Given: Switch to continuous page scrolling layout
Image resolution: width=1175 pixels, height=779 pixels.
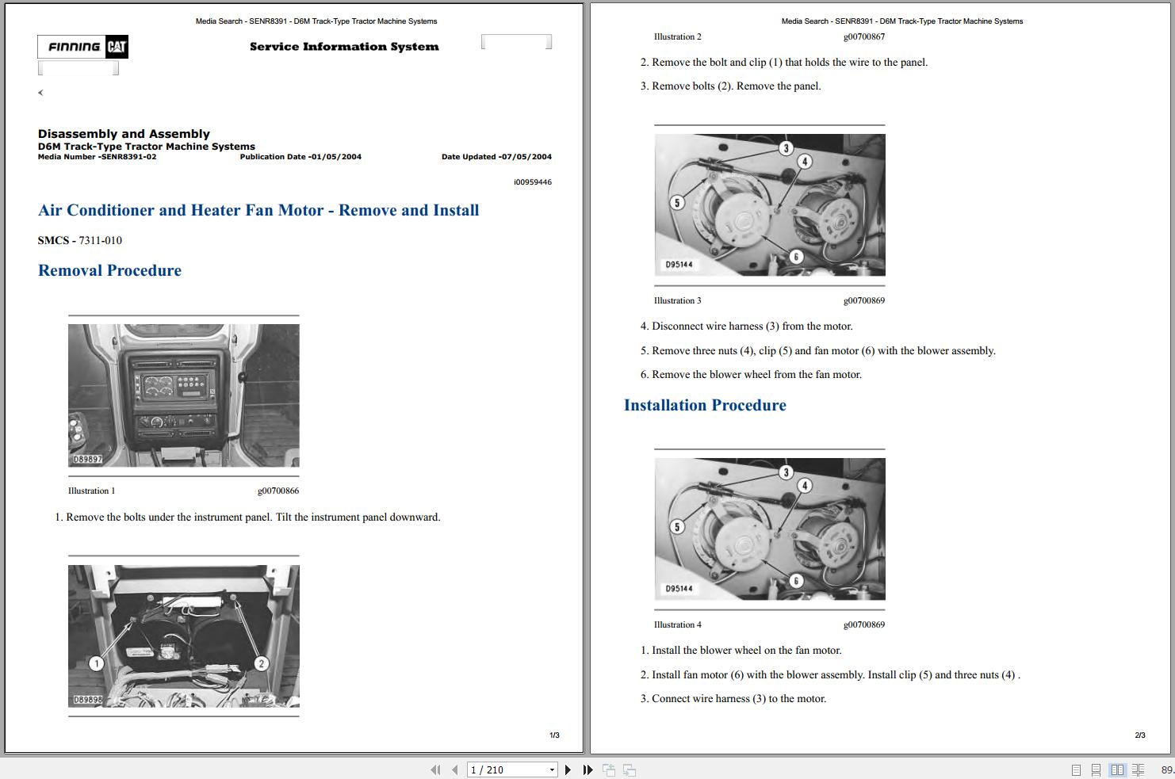Looking at the screenshot, I should [x=1096, y=769].
